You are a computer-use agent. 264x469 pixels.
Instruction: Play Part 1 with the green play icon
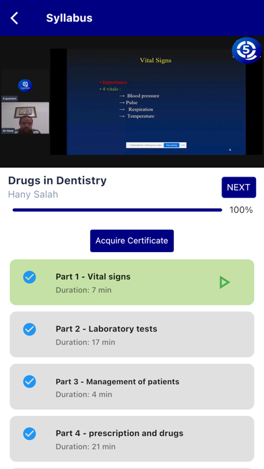224,282
